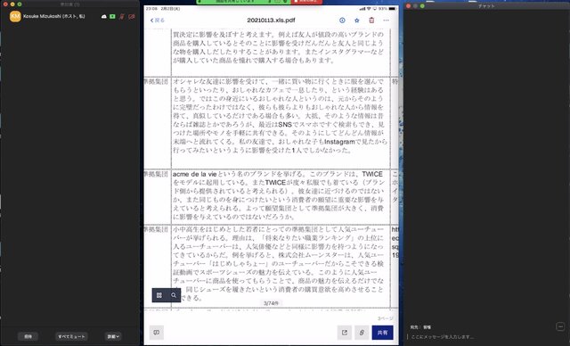Screen dimensions: 570x346
Task: Click the 3/74件 page counter
Action: pos(271,303)
